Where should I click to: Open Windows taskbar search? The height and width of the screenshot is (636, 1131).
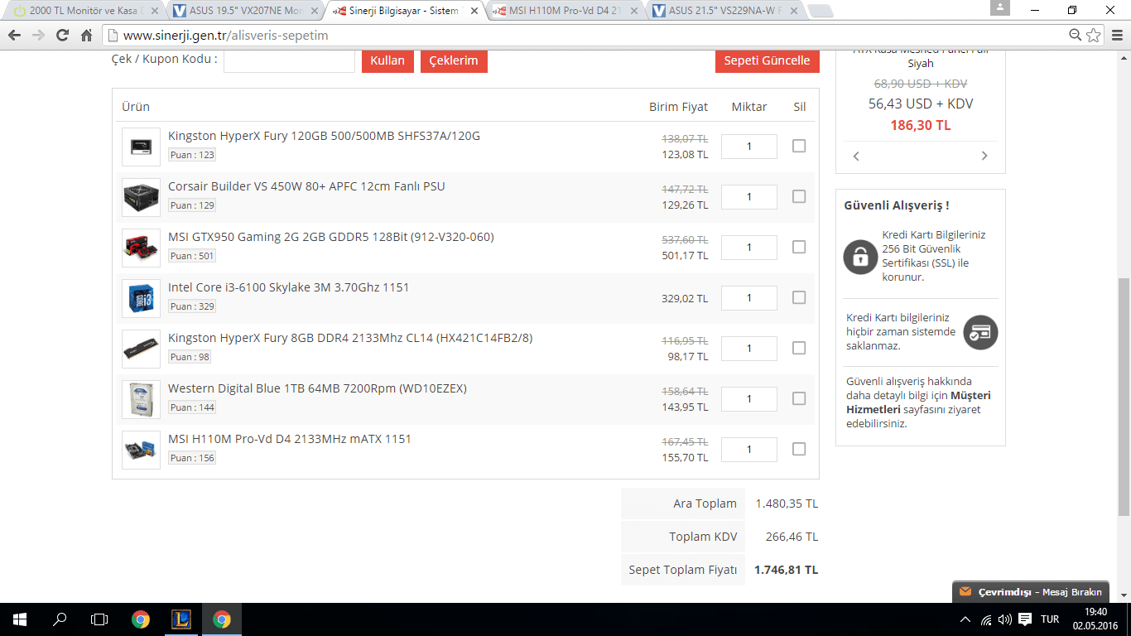coord(60,619)
